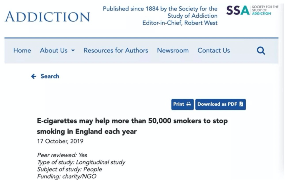The width and height of the screenshot is (285, 180).
Task: Click the 17 October, 2019 date
Action: (x=60, y=141)
